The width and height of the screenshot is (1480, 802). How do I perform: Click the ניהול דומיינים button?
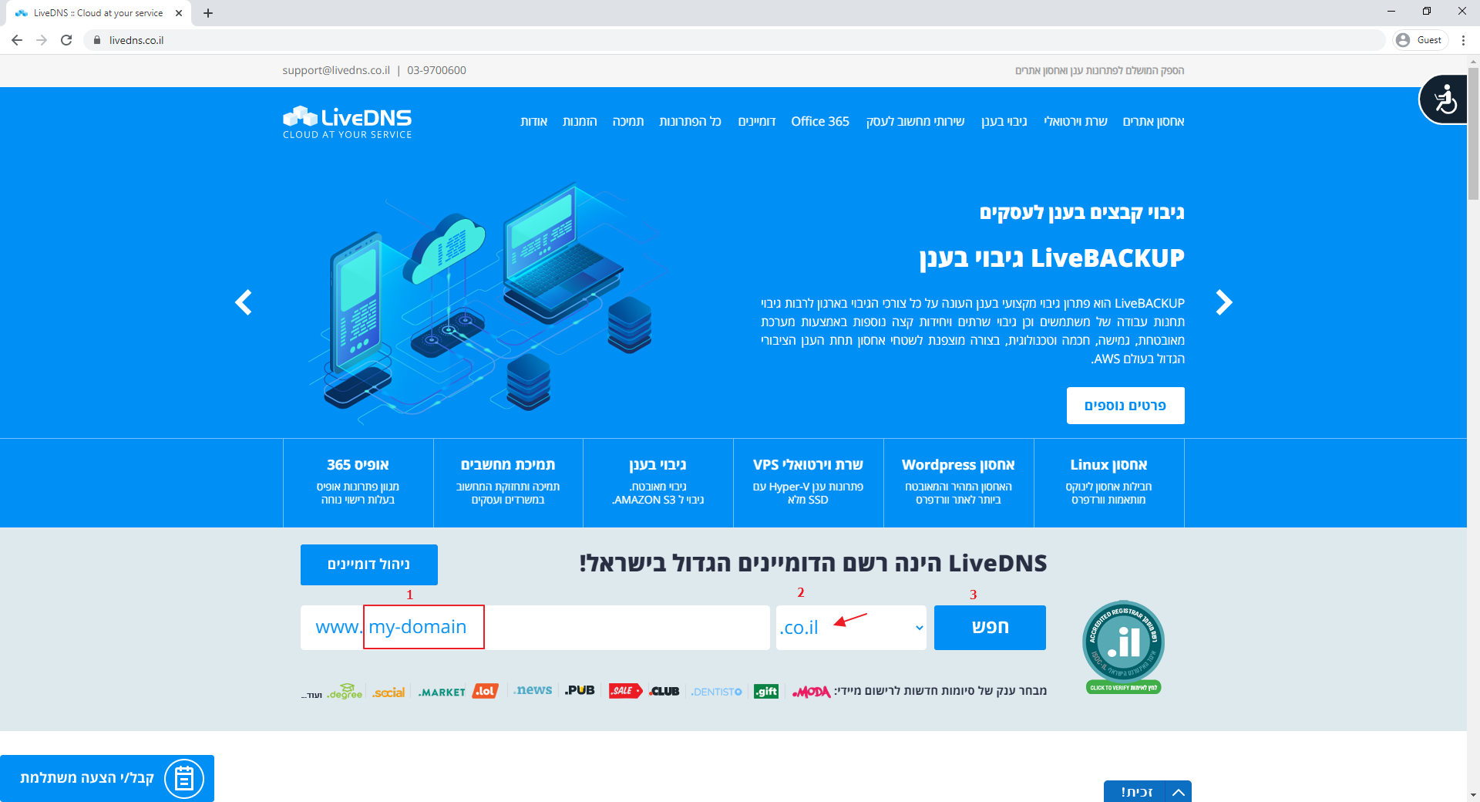pyautogui.click(x=368, y=564)
